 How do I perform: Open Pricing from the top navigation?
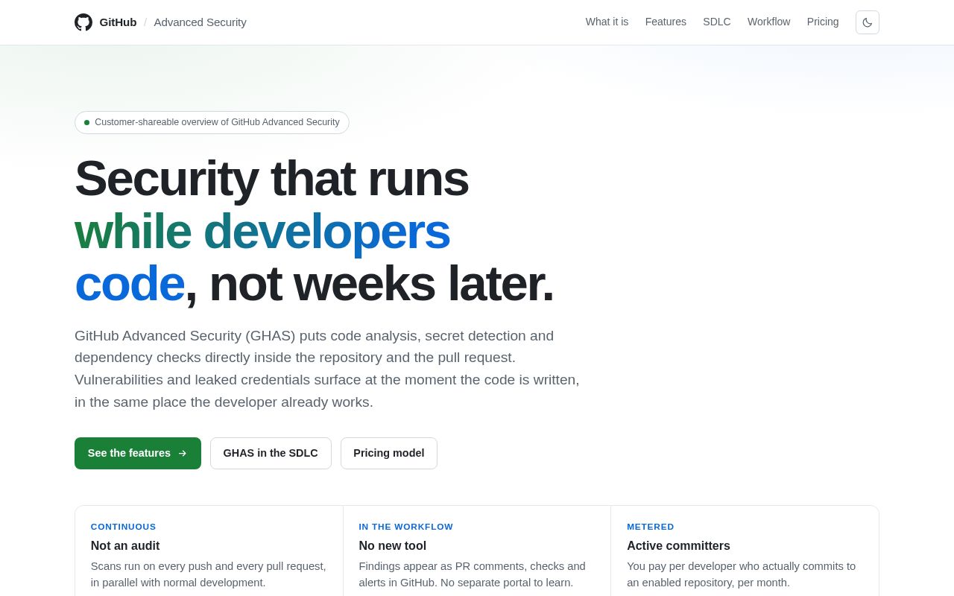(823, 22)
